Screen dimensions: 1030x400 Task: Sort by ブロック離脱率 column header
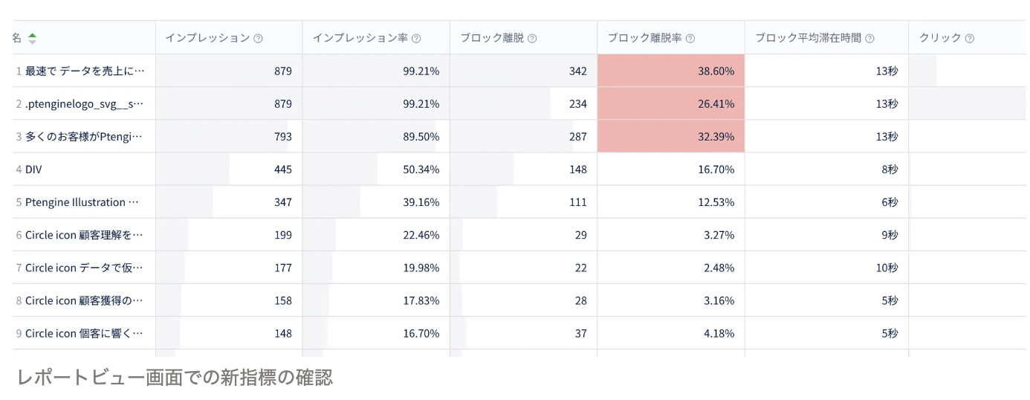coord(644,38)
